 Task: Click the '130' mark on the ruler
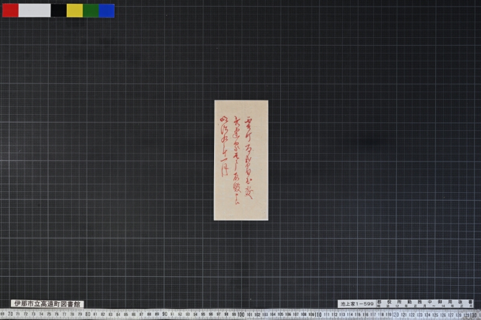pyautogui.click(x=474, y=315)
